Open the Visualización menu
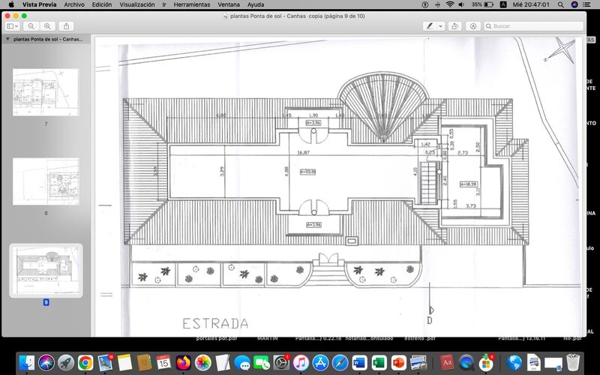Screen dimensions: 600x375 (137, 4)
